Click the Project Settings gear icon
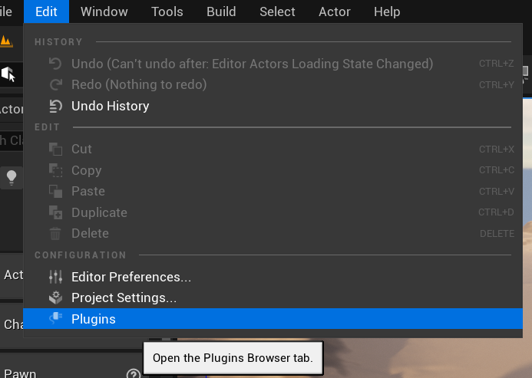 tap(55, 297)
